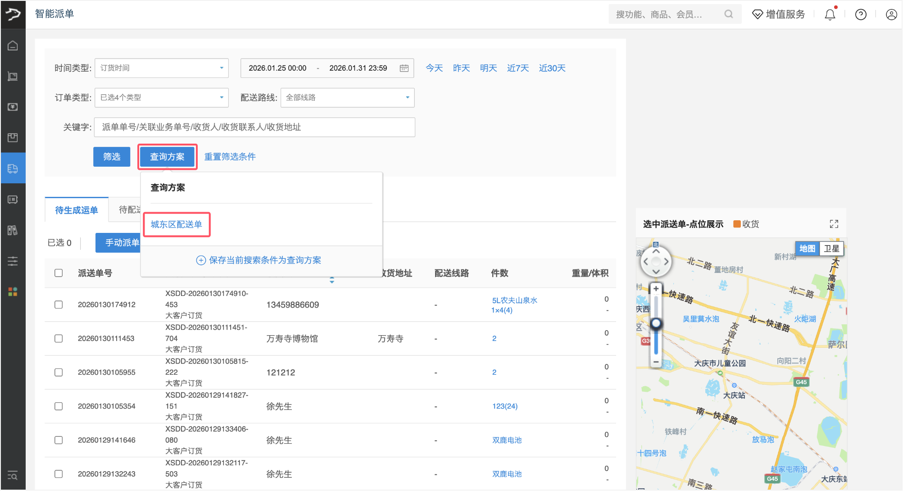Open the home icon in sidebar
This screenshot has width=903, height=491.
click(13, 45)
